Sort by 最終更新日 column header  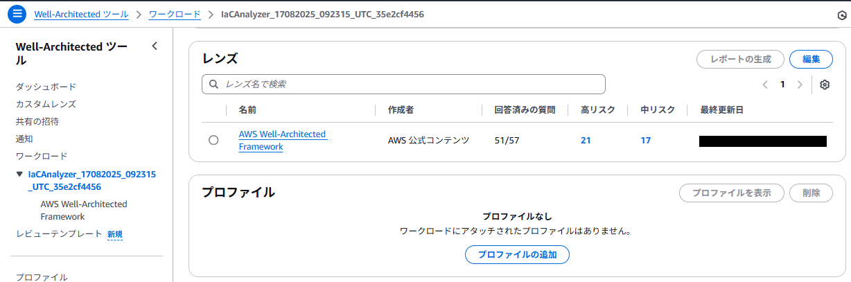point(722,109)
